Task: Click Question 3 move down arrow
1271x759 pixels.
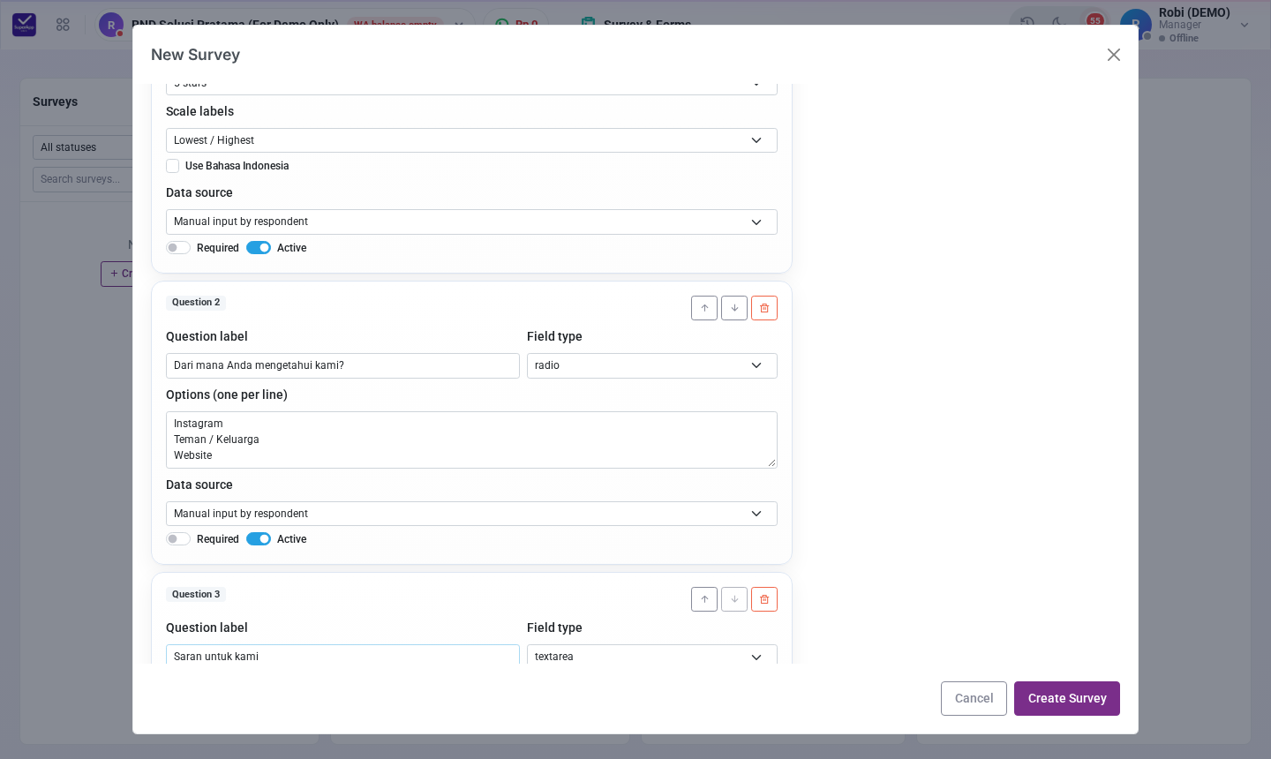Action: 734,599
